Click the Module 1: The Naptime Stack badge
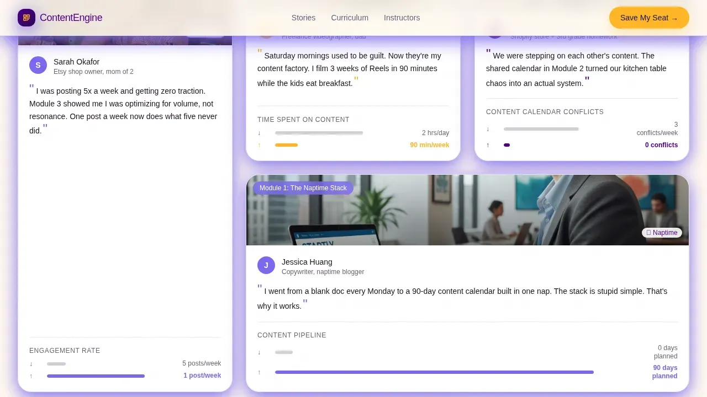This screenshot has width=707, height=397. (x=303, y=188)
